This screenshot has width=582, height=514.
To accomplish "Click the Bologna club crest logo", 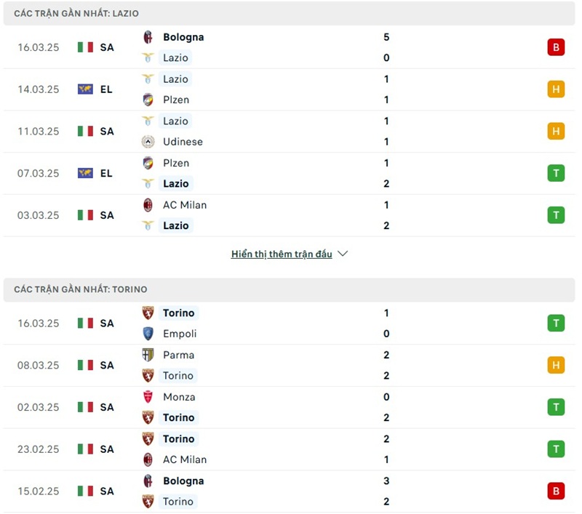I will coord(149,36).
